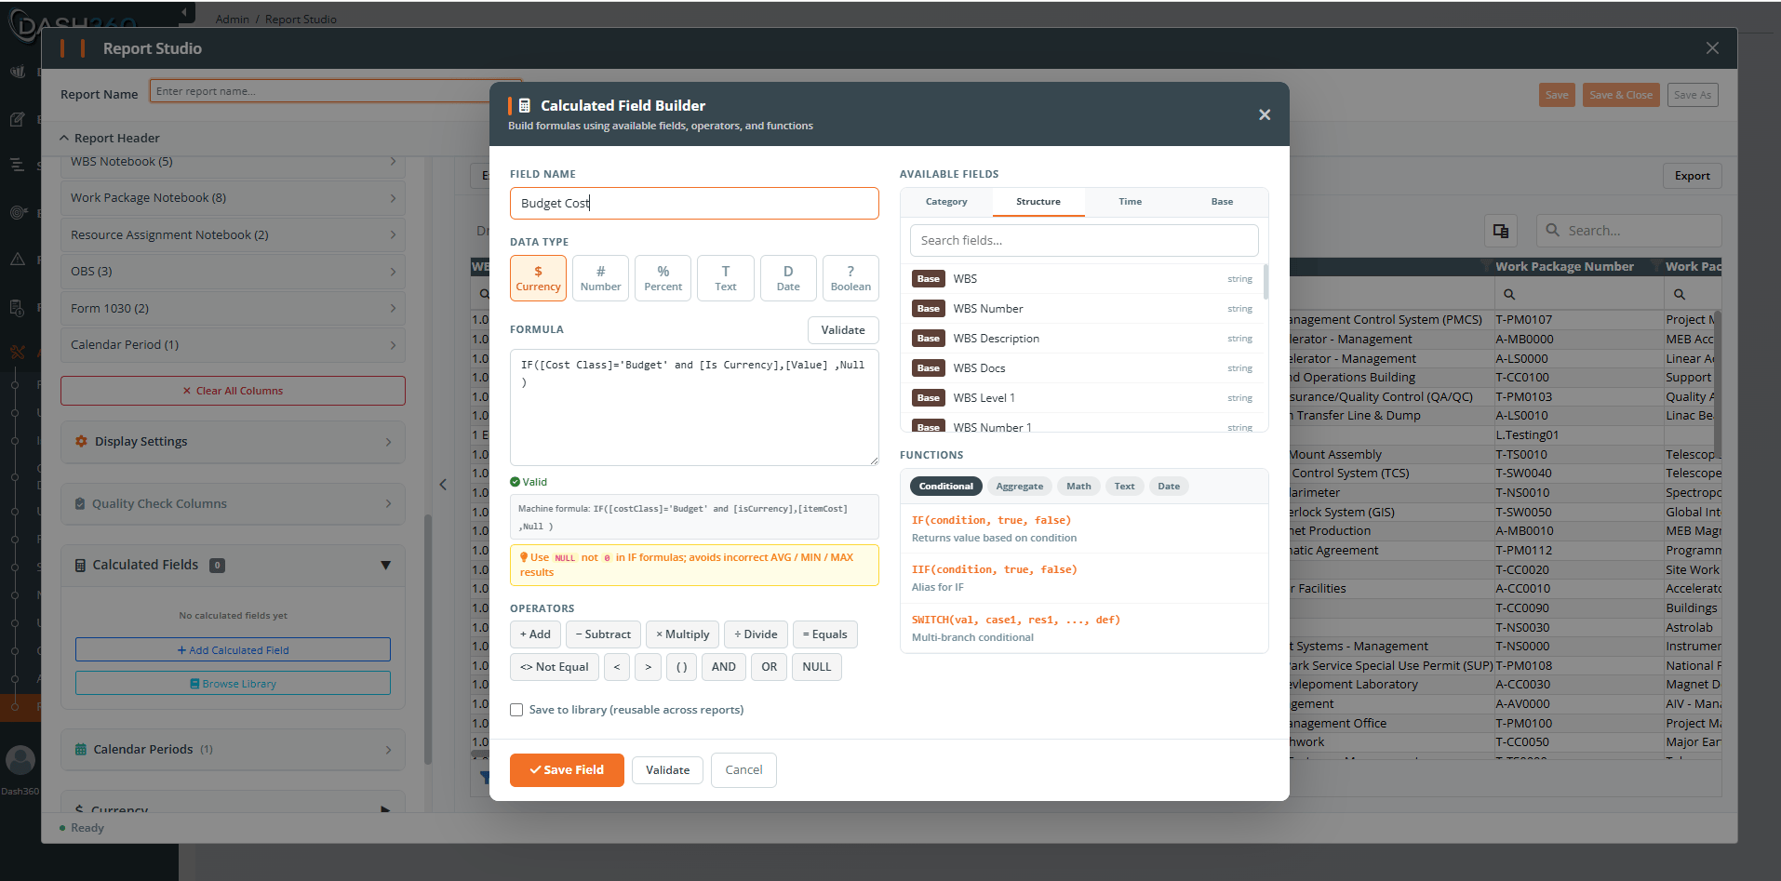This screenshot has height=881, width=1781.
Task: Select the Aggregate functions tab
Action: click(1020, 487)
